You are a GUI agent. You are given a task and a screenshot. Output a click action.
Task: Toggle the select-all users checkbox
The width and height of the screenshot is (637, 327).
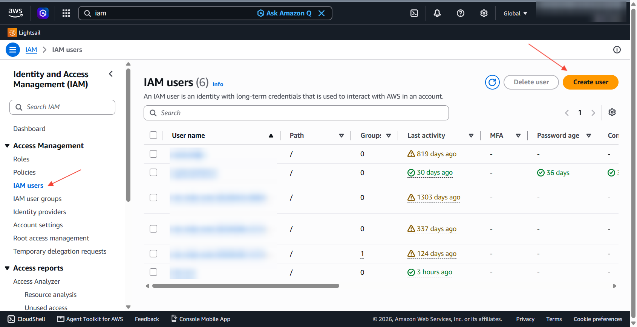click(153, 135)
